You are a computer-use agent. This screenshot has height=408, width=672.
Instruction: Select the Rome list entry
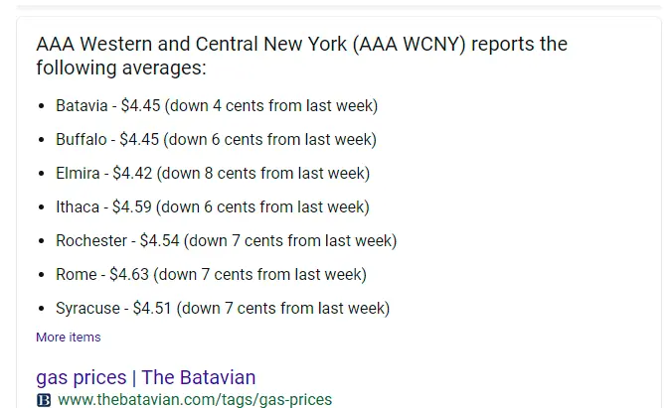(x=211, y=274)
